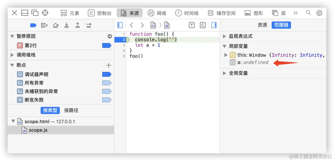Click the console.log('') code line
Image resolution: width=334 pixels, height=161 pixels.
pyautogui.click(x=156, y=40)
